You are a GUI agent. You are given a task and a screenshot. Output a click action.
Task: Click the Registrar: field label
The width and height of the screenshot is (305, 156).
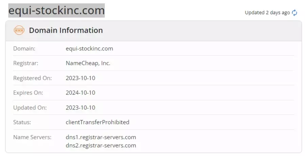click(26, 63)
